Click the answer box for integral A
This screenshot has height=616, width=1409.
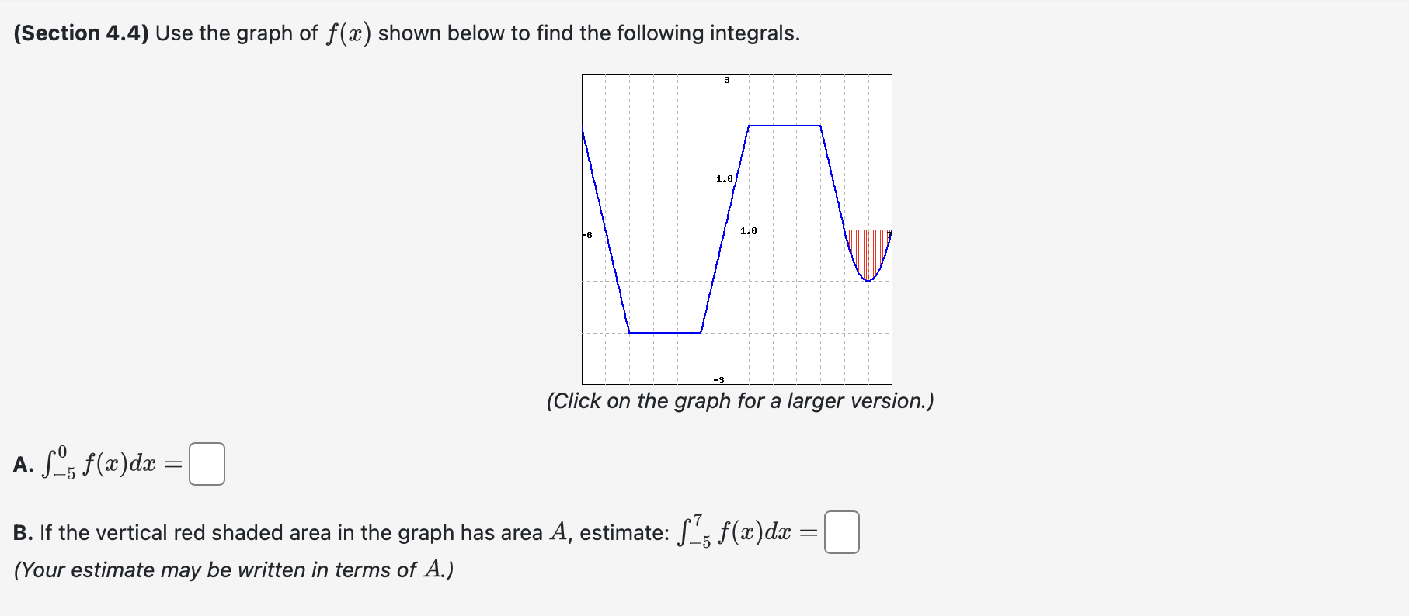point(207,464)
